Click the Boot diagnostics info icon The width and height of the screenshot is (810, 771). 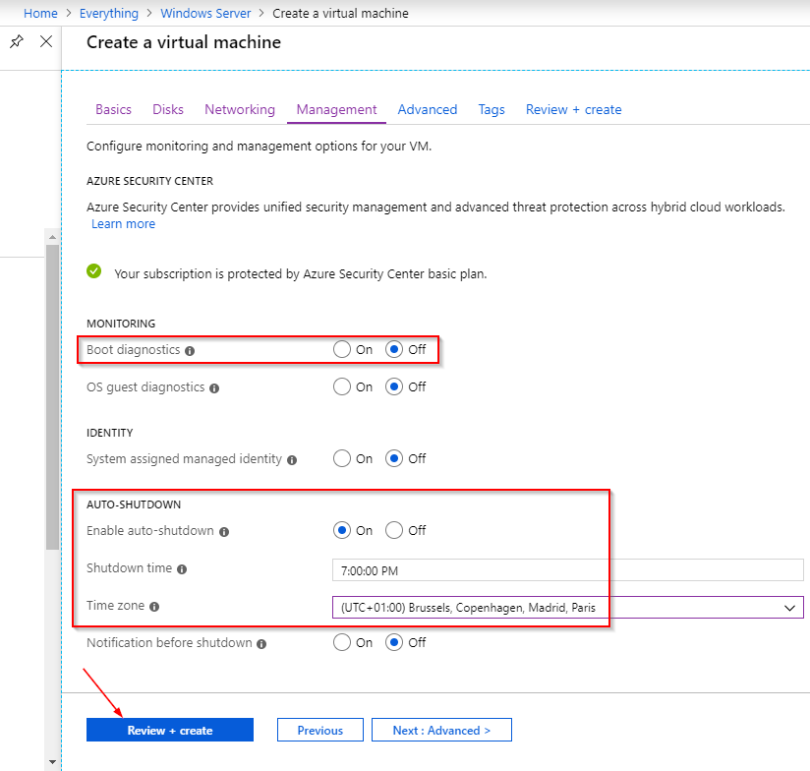click(190, 351)
